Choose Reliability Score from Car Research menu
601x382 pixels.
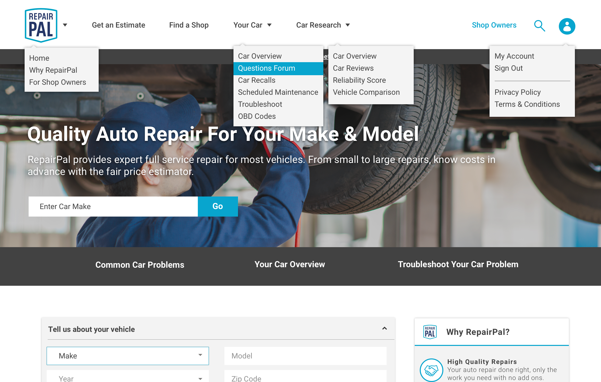[x=359, y=80]
